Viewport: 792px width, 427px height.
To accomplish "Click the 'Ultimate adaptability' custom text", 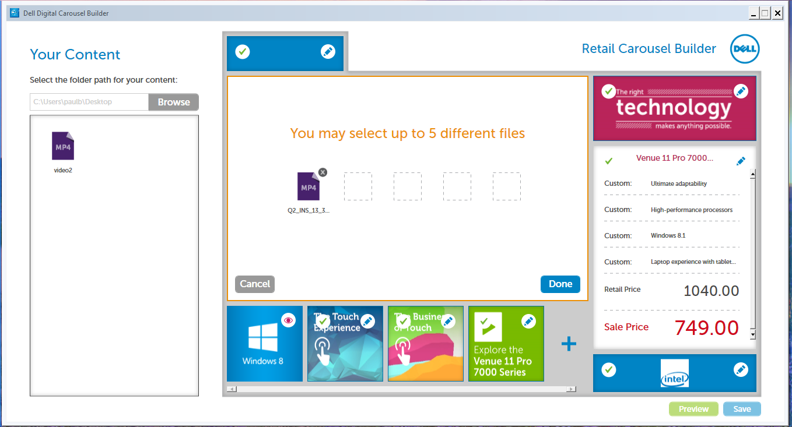I will pos(679,183).
